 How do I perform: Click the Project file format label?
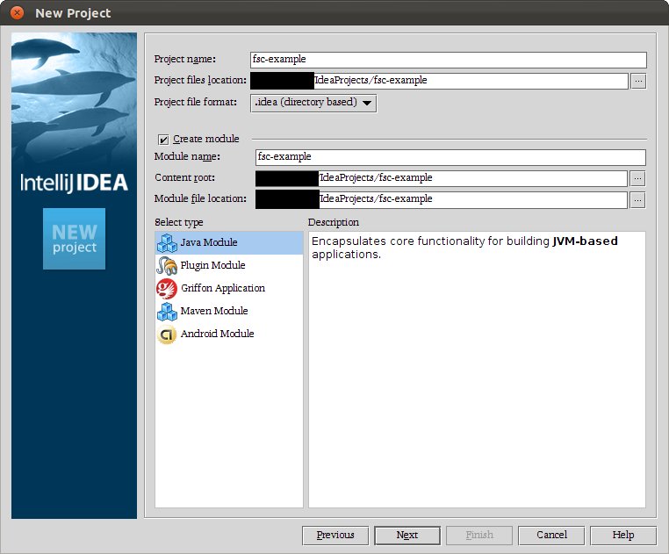pos(196,102)
